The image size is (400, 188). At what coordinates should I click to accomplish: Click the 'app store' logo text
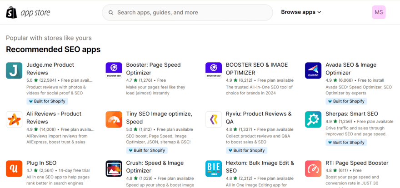[35, 13]
